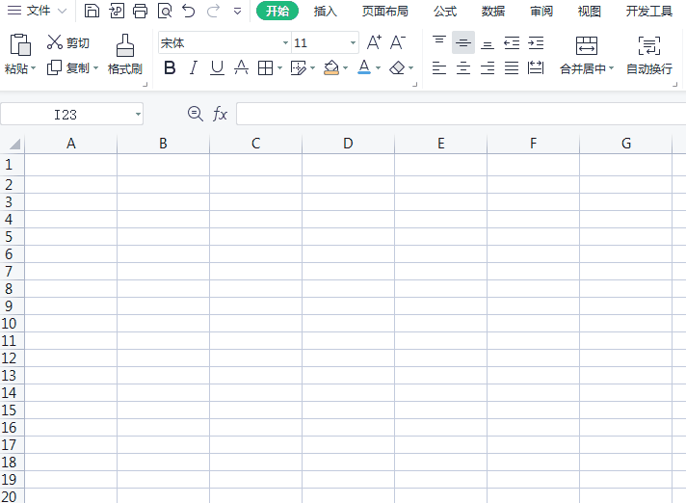Viewport: 686px width, 503px height.
Task: Click the Undo arrow
Action: pyautogui.click(x=189, y=11)
